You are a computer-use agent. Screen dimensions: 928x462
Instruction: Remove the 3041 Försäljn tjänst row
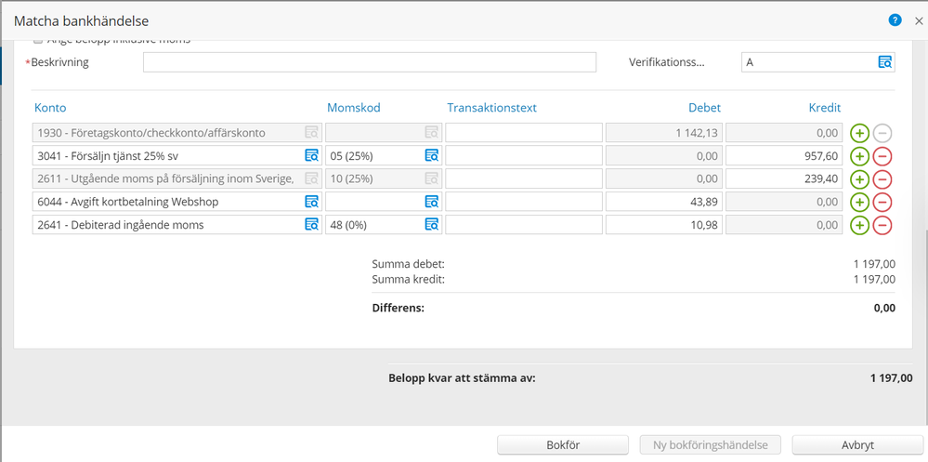pyautogui.click(x=882, y=156)
